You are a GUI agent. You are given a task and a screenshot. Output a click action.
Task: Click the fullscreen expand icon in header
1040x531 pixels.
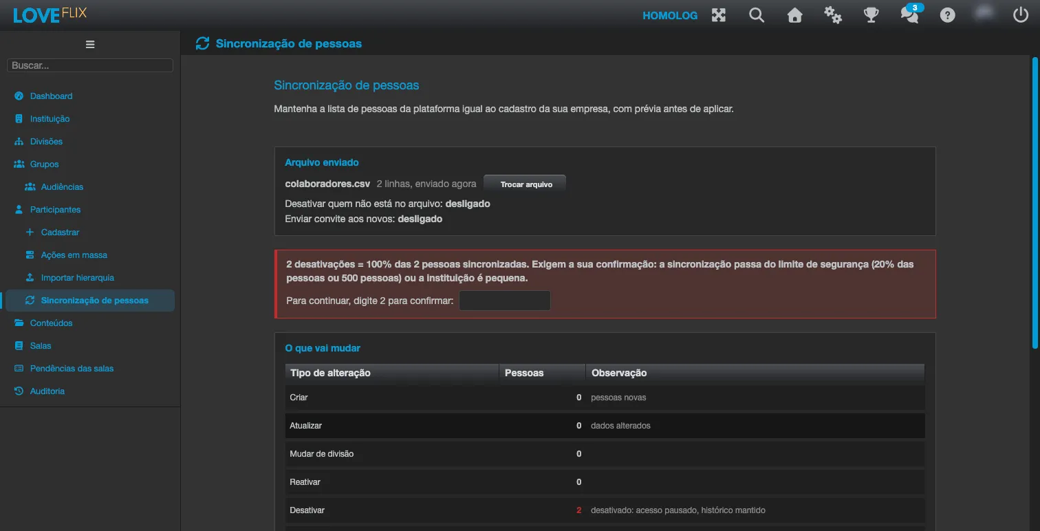click(719, 15)
